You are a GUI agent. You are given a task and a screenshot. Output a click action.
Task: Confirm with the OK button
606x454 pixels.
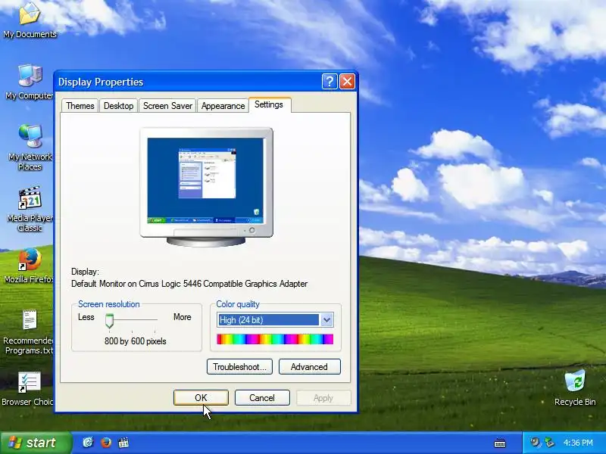(x=201, y=398)
